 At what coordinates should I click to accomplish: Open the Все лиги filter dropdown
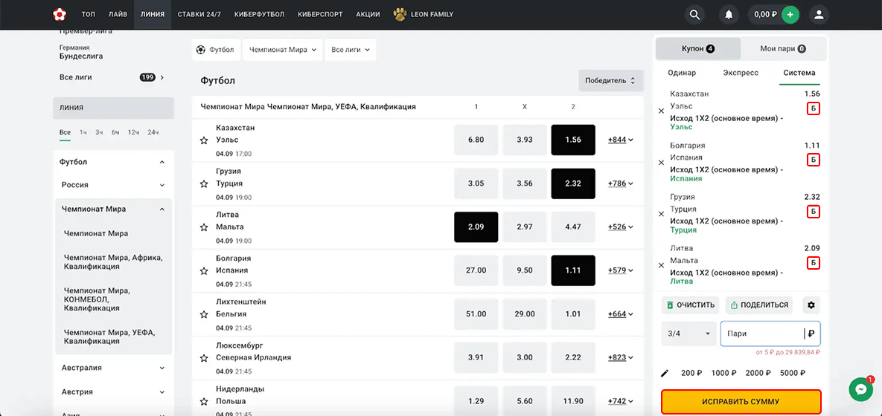pos(351,50)
